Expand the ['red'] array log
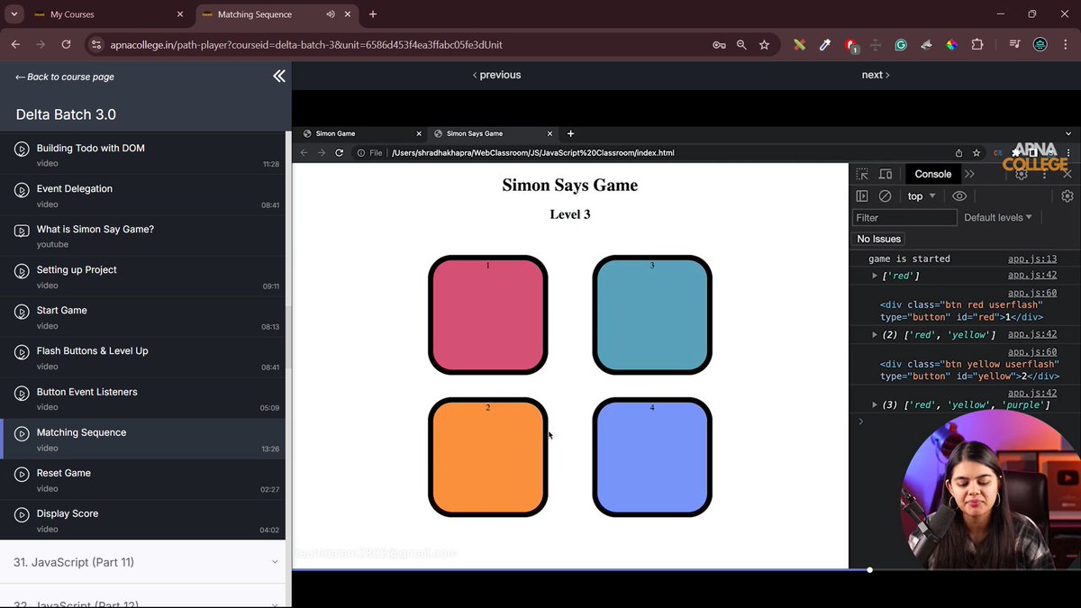1081x608 pixels. 875,276
